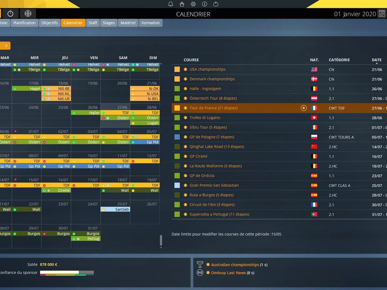387x290 pixels.
Task: Sort by COURSE column header
Action: [191, 60]
